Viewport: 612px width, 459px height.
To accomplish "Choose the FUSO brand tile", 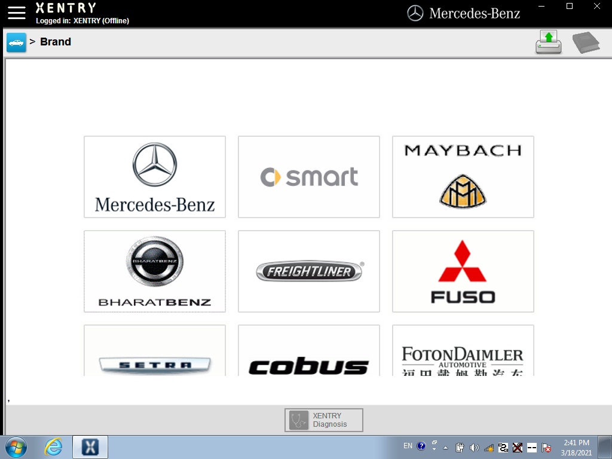I will tap(463, 271).
